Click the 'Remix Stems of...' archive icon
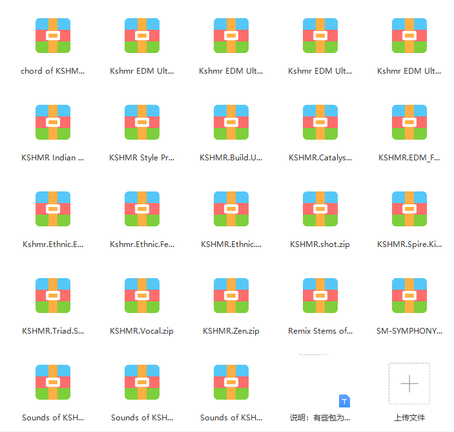 tap(320, 296)
